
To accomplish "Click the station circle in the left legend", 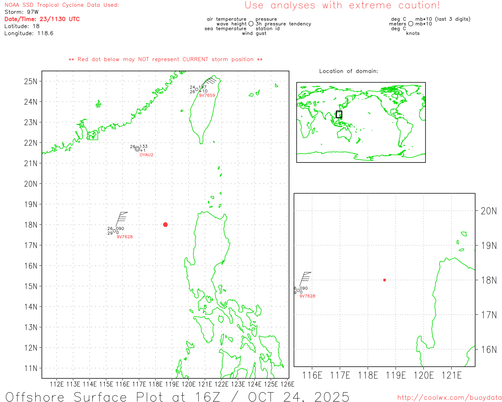I will [251, 24].
